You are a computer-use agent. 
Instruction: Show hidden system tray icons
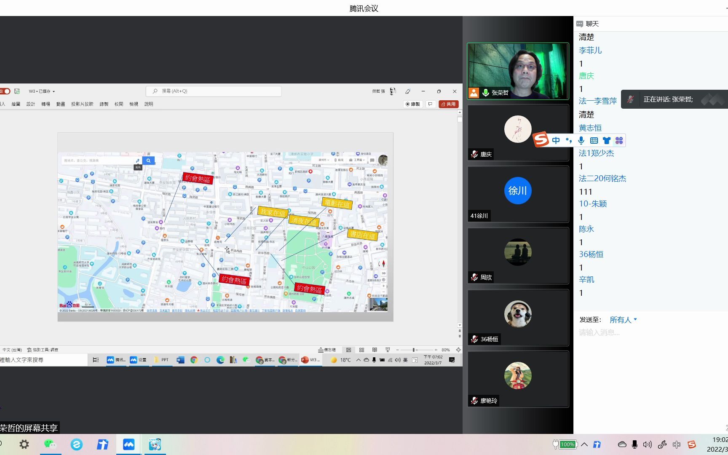pyautogui.click(x=584, y=444)
